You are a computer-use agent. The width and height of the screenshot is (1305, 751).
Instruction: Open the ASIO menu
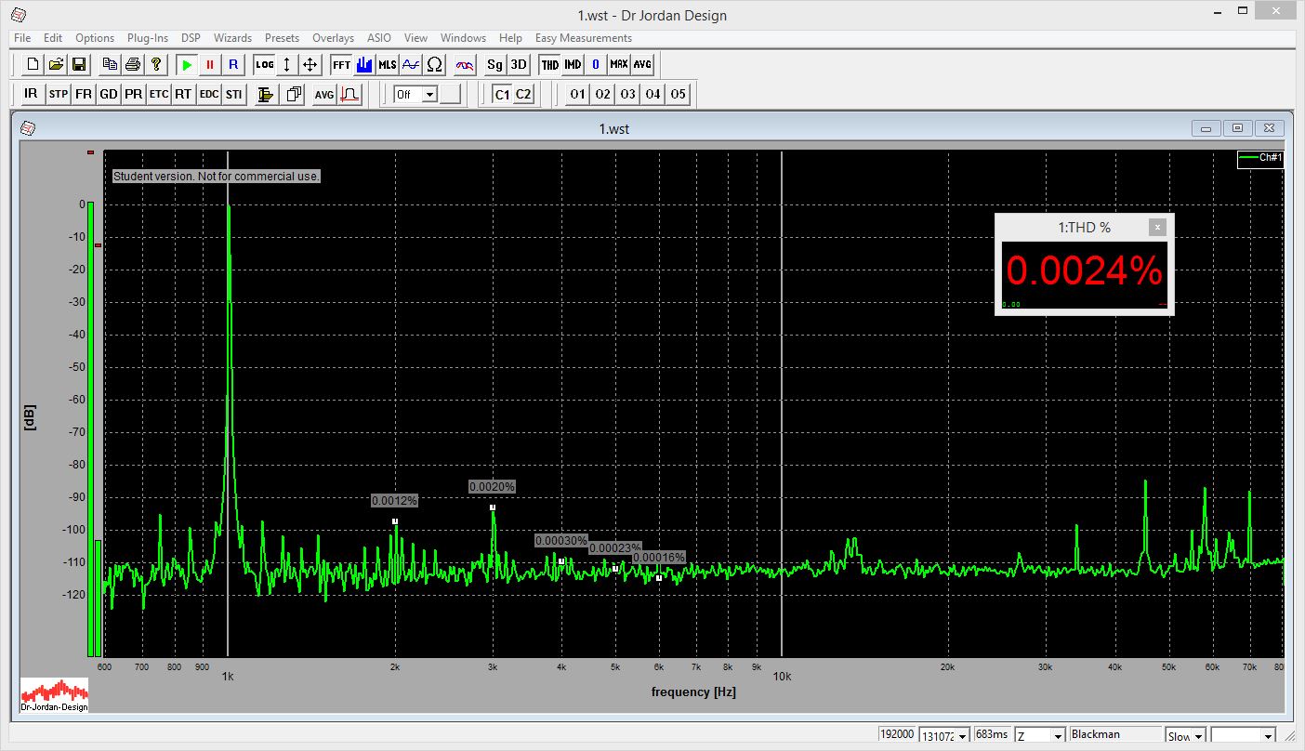[379, 38]
